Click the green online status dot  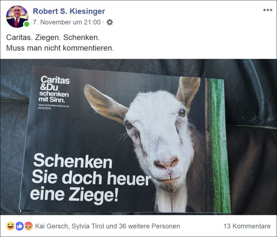click(26, 24)
